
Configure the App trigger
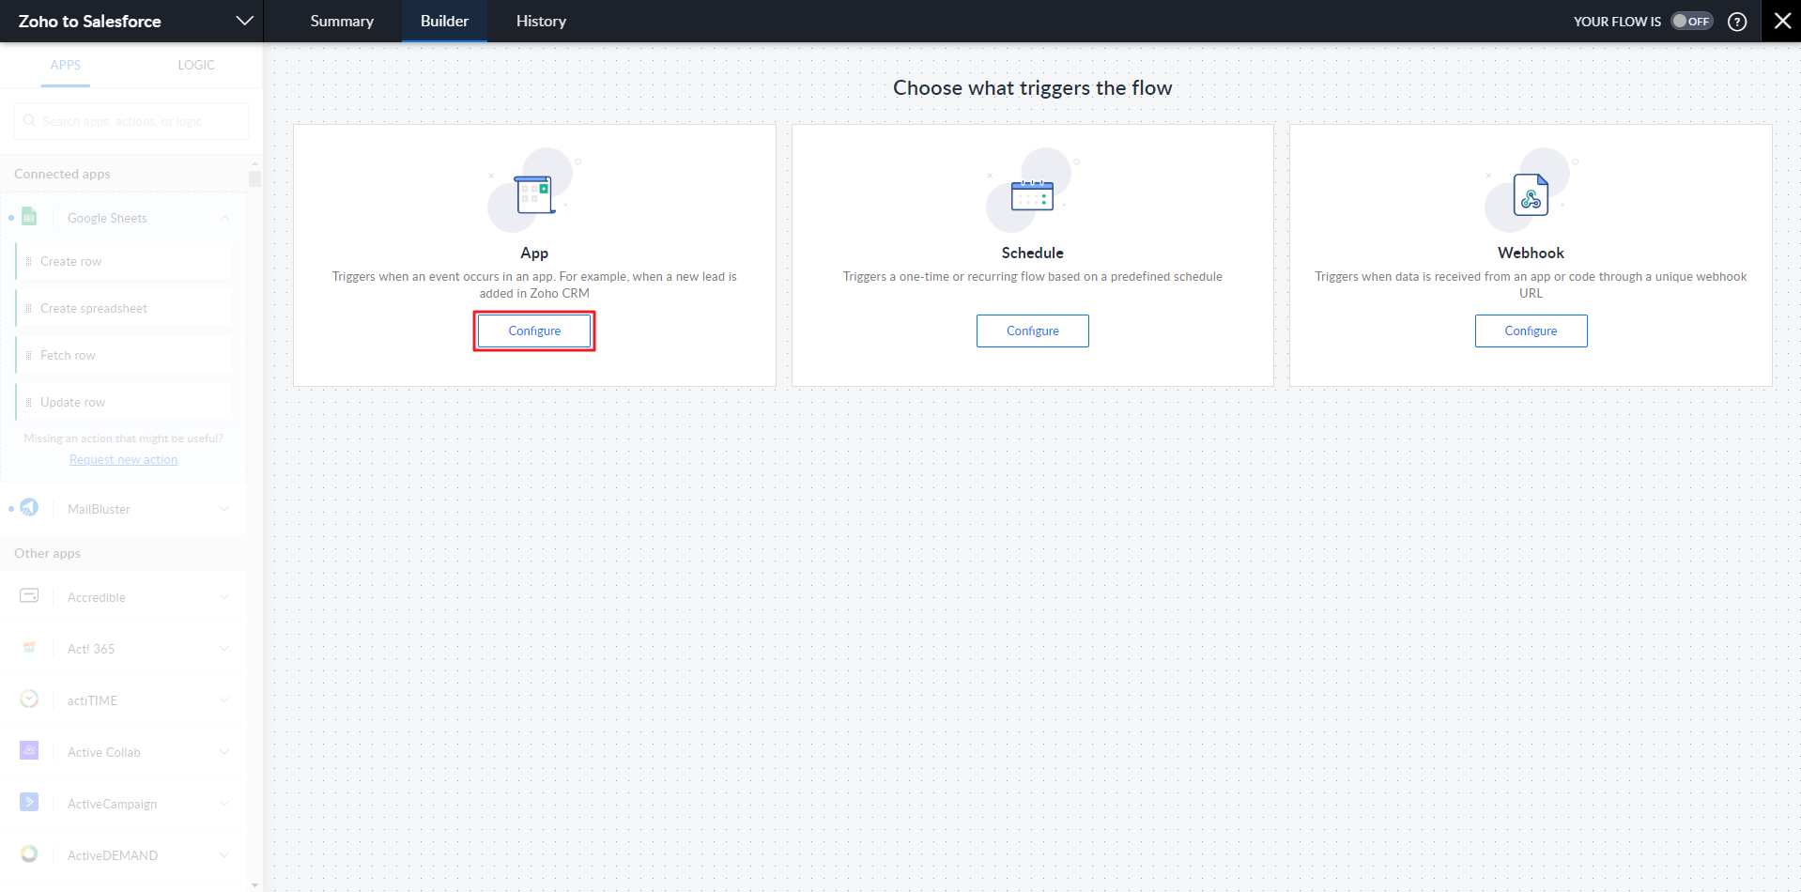534,331
